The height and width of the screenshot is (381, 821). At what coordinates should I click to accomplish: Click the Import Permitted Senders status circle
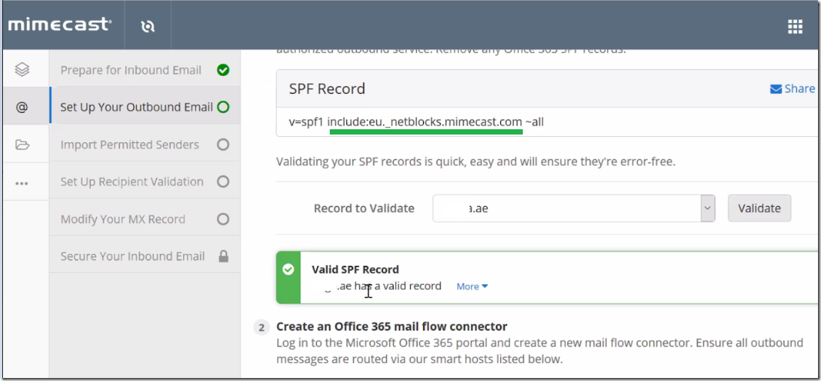point(223,144)
